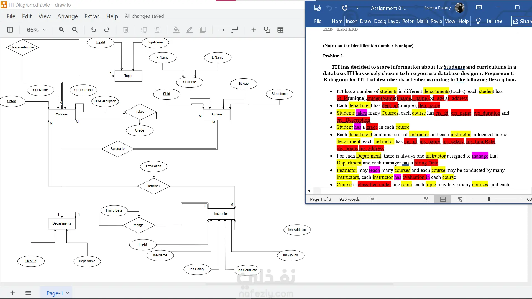Open the Arrange menu in draw.io
The image size is (532, 299).
pos(67,16)
